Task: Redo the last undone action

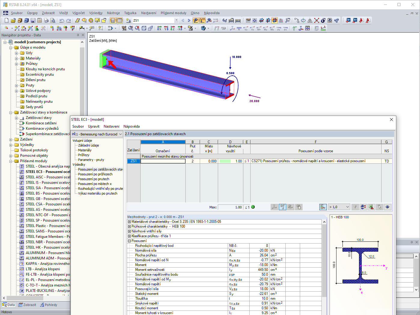Action: pyautogui.click(x=68, y=20)
